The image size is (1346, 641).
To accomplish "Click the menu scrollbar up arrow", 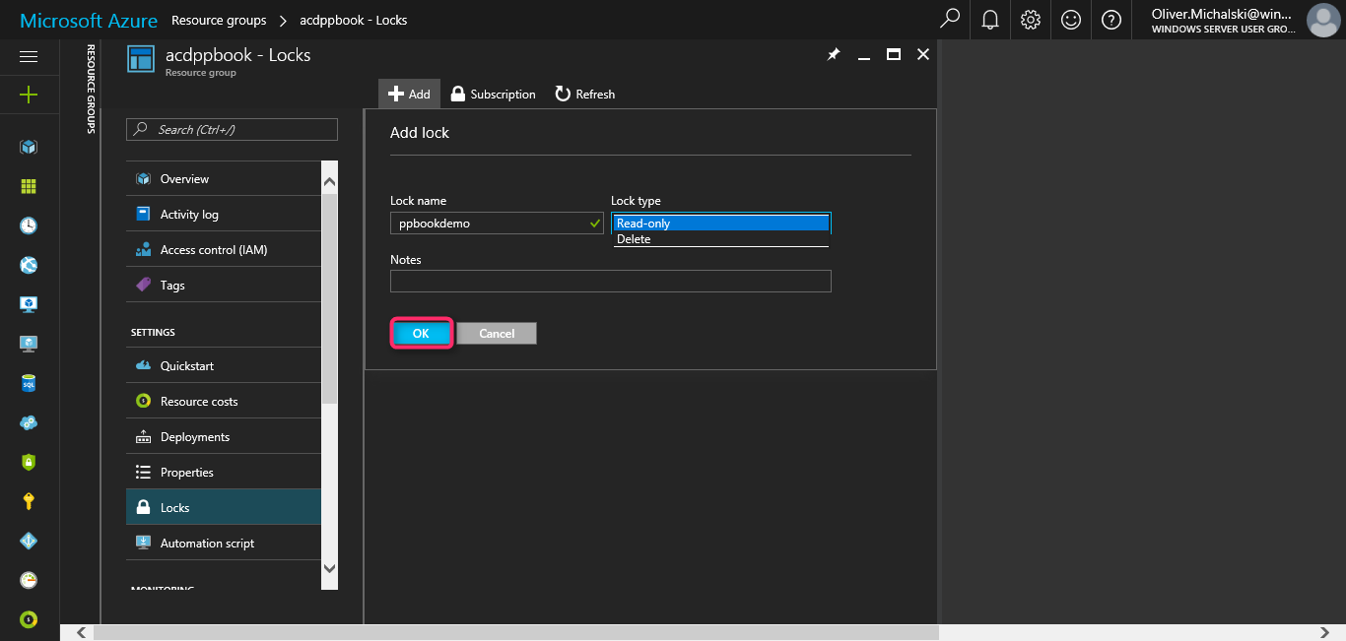I will click(x=329, y=181).
